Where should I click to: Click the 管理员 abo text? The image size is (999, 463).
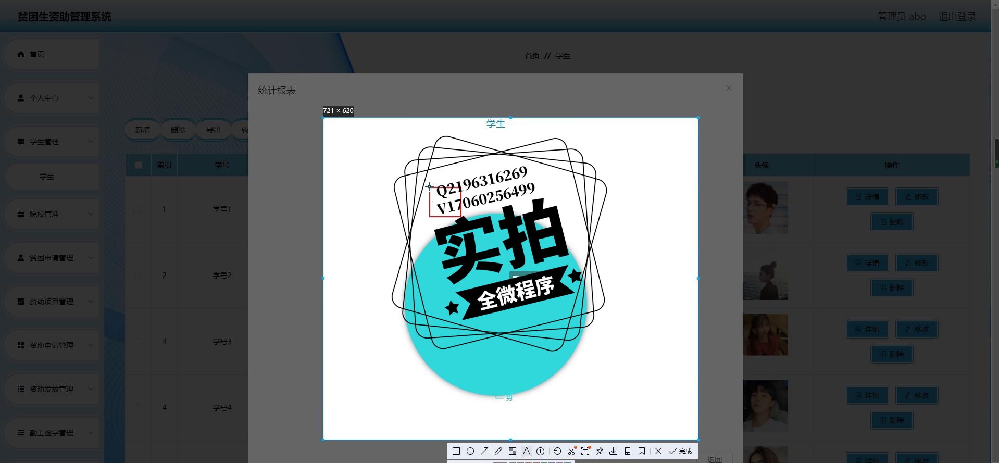point(902,17)
